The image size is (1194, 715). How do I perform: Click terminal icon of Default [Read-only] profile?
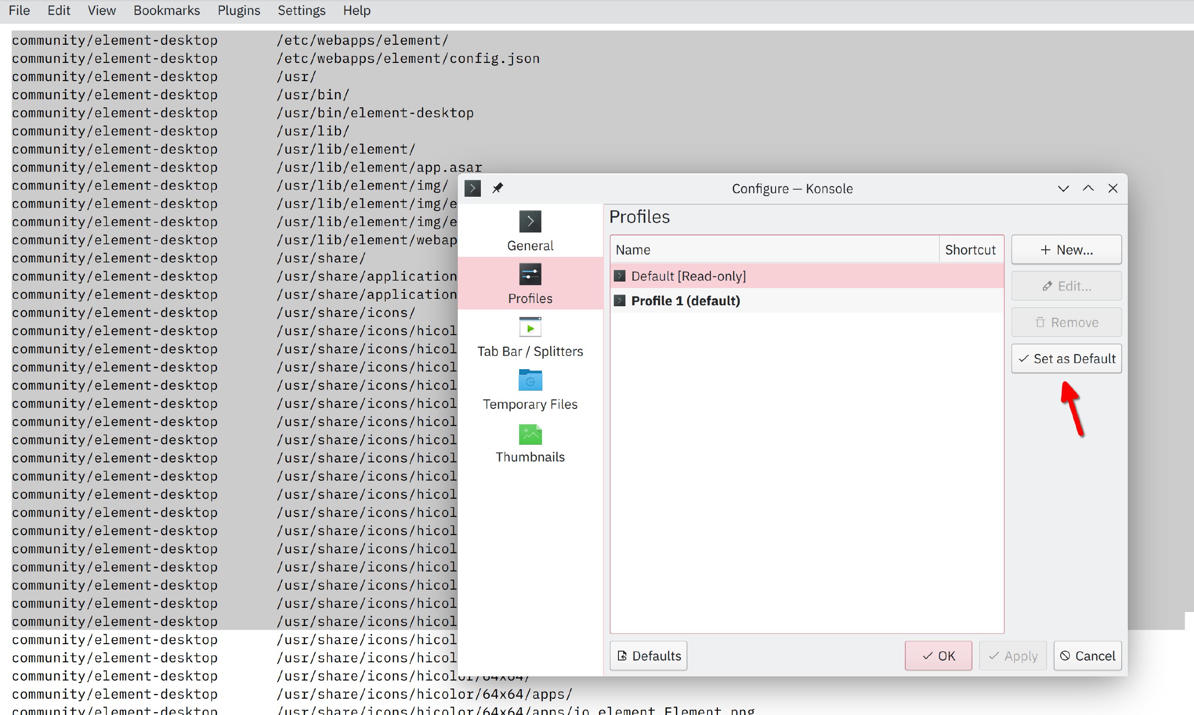(620, 276)
